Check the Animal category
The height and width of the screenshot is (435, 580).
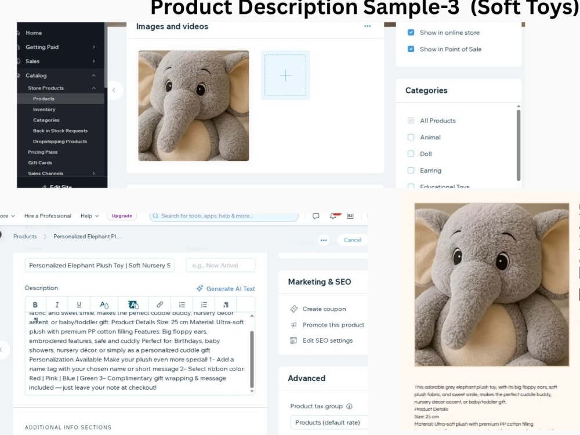pyautogui.click(x=411, y=137)
